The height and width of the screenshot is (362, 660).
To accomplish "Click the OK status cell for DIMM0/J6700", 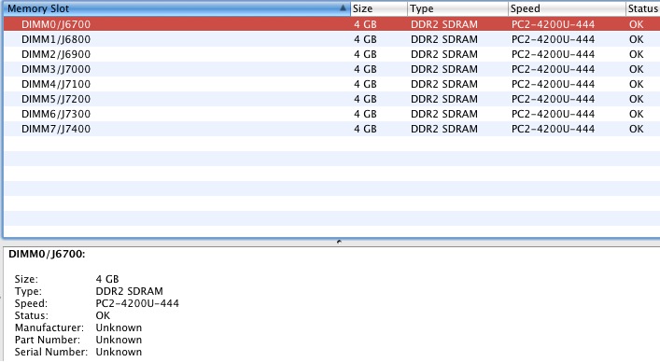I will click(636, 24).
